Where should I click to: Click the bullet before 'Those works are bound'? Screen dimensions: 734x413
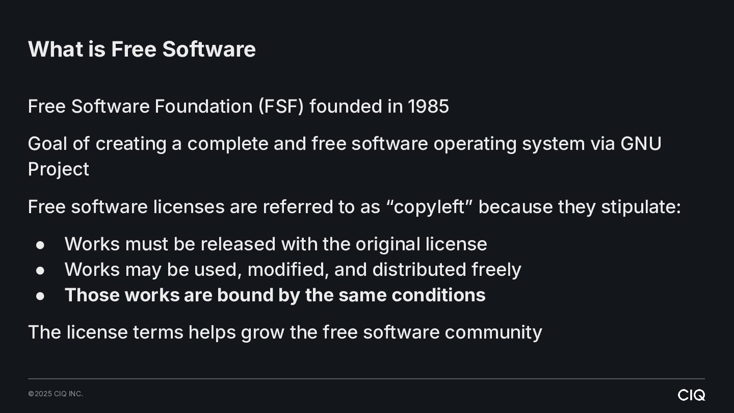40,296
